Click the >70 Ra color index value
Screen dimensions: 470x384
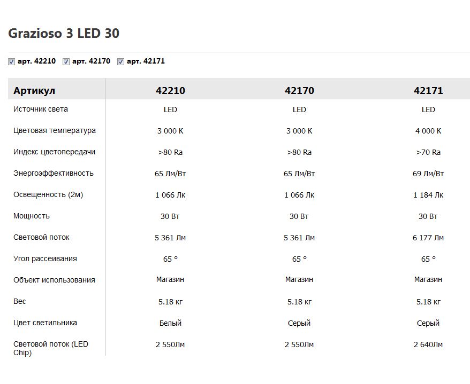coord(428,152)
